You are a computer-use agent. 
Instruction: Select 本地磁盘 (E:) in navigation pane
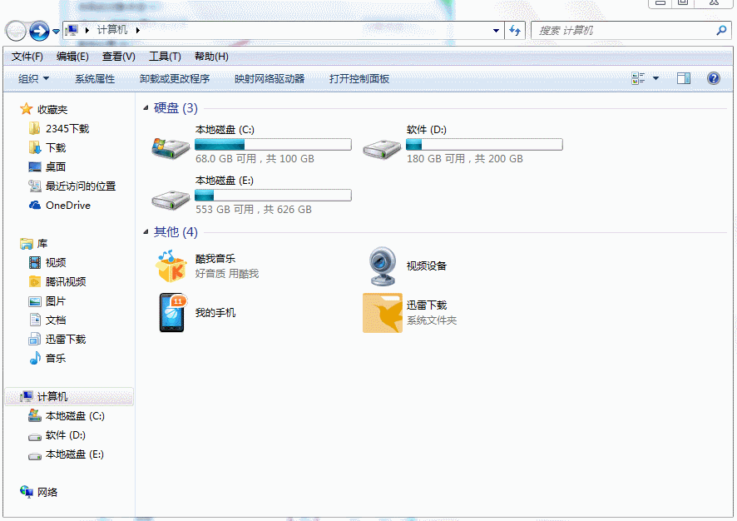(x=75, y=454)
